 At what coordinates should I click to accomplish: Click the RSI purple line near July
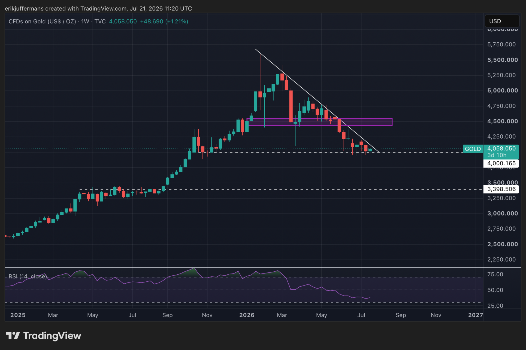point(361,297)
